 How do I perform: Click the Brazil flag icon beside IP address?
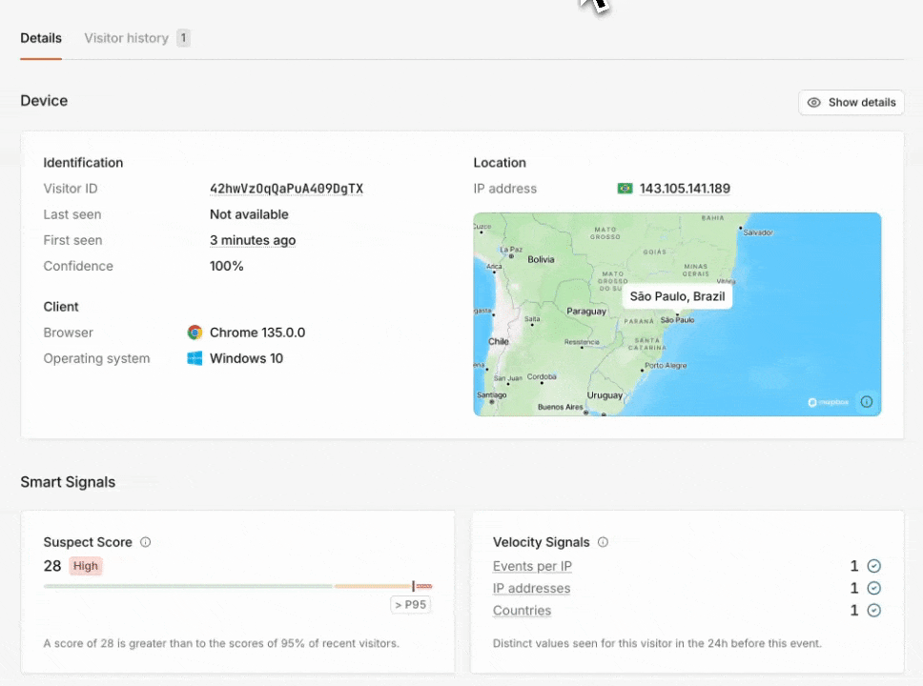625,189
